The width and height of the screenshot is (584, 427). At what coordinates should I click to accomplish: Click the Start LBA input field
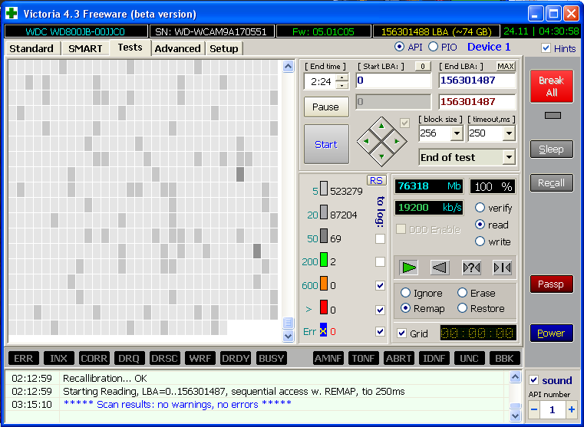click(x=394, y=80)
